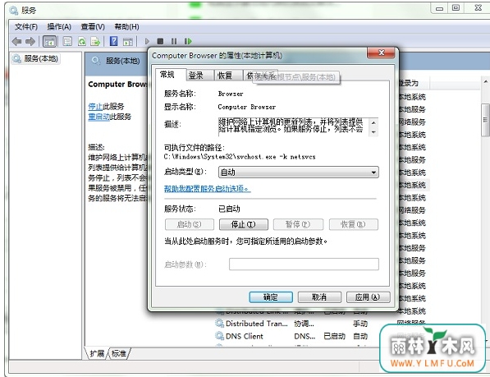
Task: Click the Properties toolbar icon
Action: click(67, 41)
